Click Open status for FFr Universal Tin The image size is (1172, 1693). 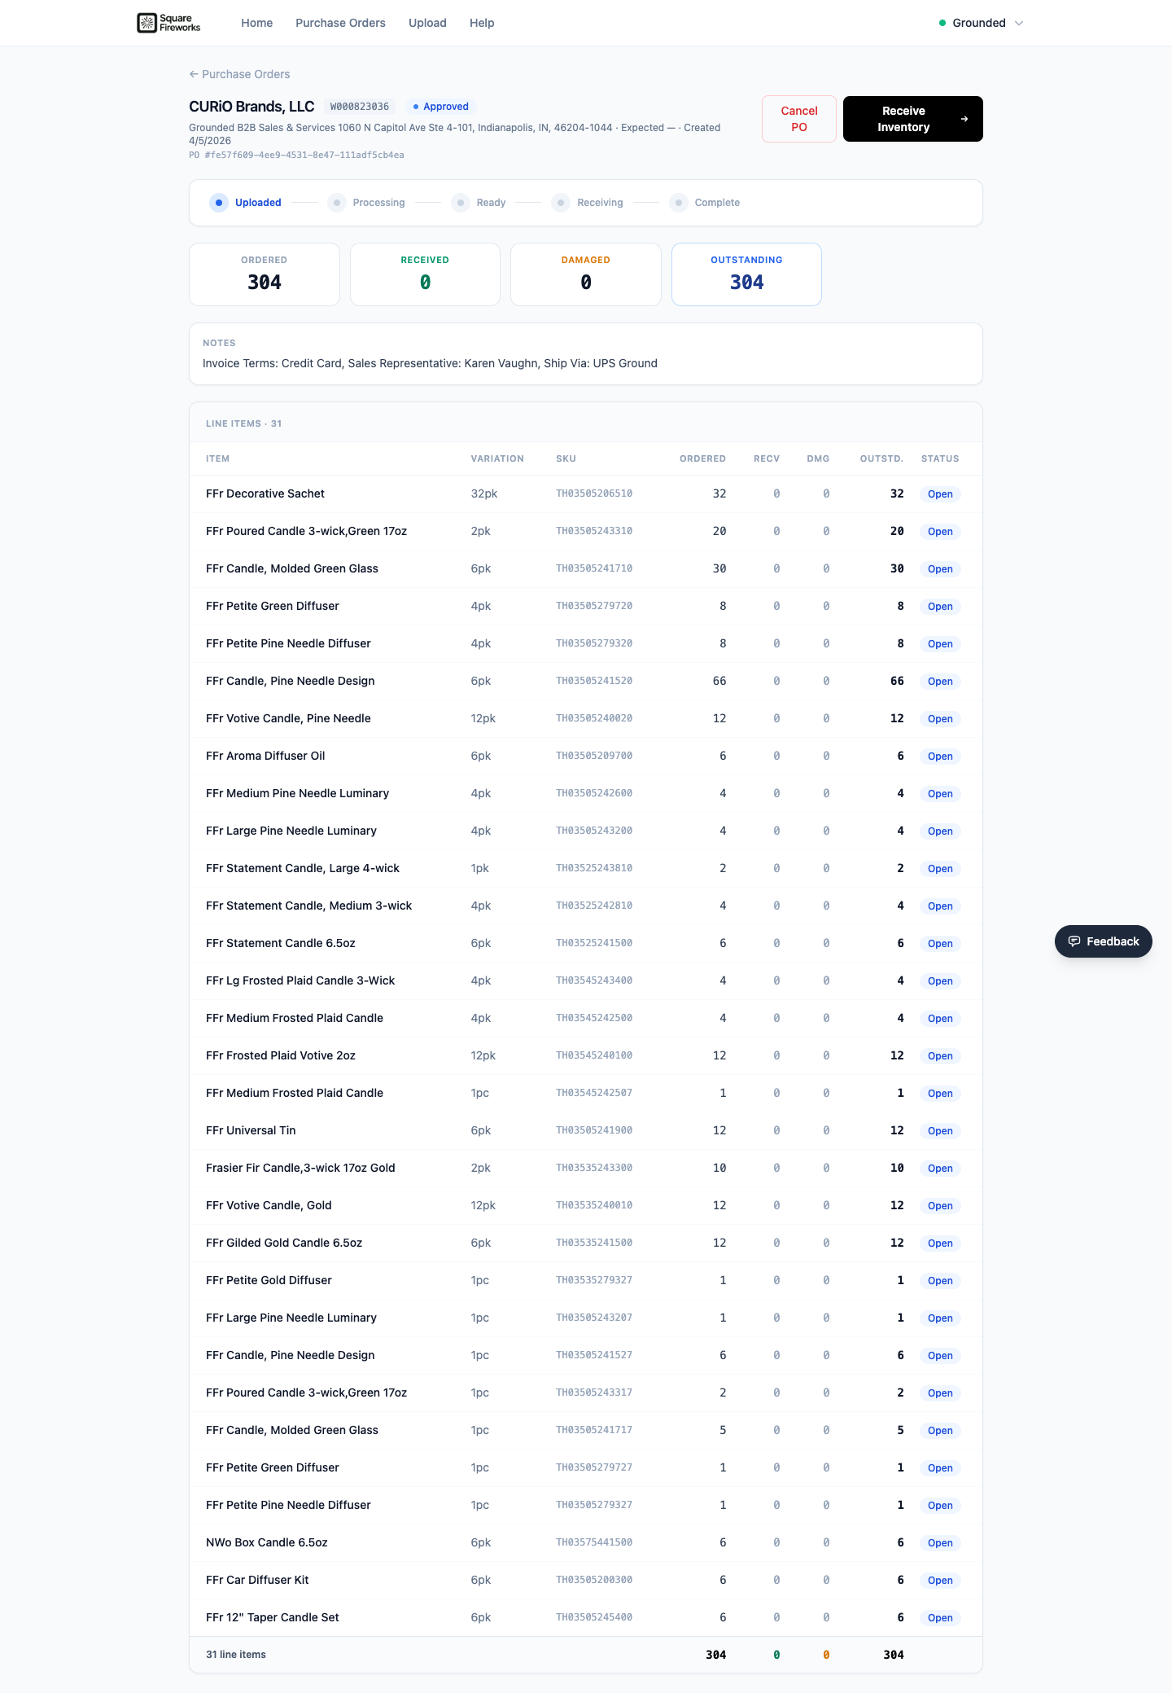pos(940,1131)
